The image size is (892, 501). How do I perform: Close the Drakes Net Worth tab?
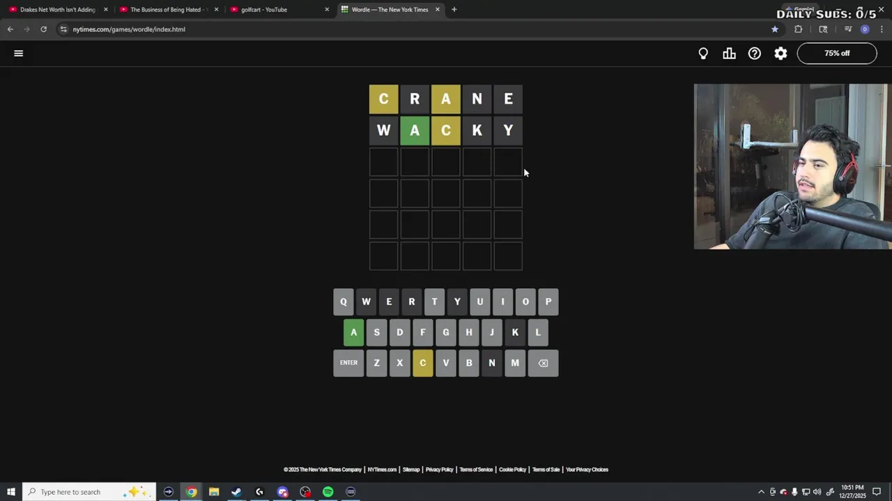[106, 10]
